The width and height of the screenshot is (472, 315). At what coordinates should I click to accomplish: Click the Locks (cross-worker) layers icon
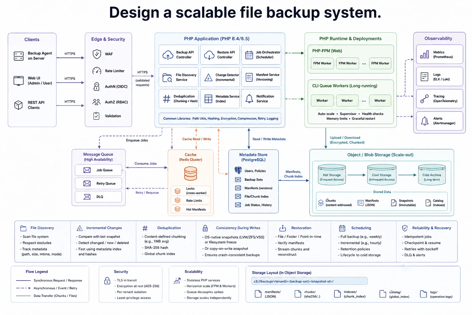[178, 191]
